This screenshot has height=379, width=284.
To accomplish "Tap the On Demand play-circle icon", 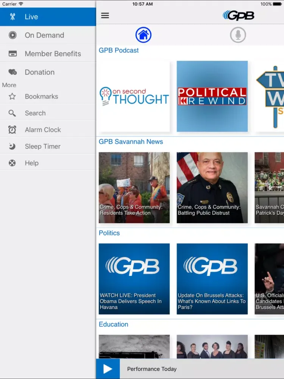I will 12,35.
